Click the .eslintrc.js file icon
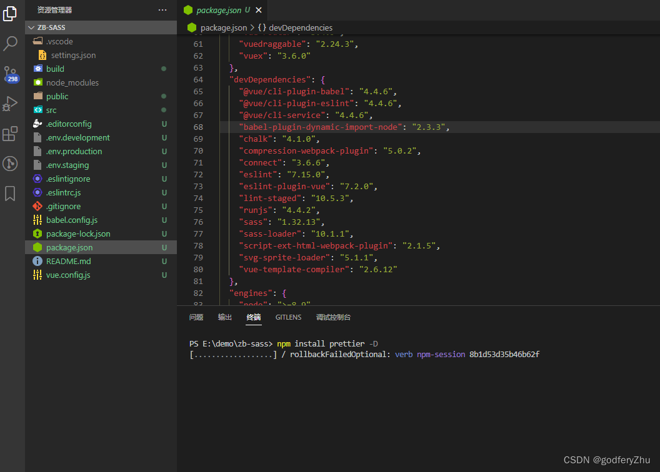 pos(37,192)
